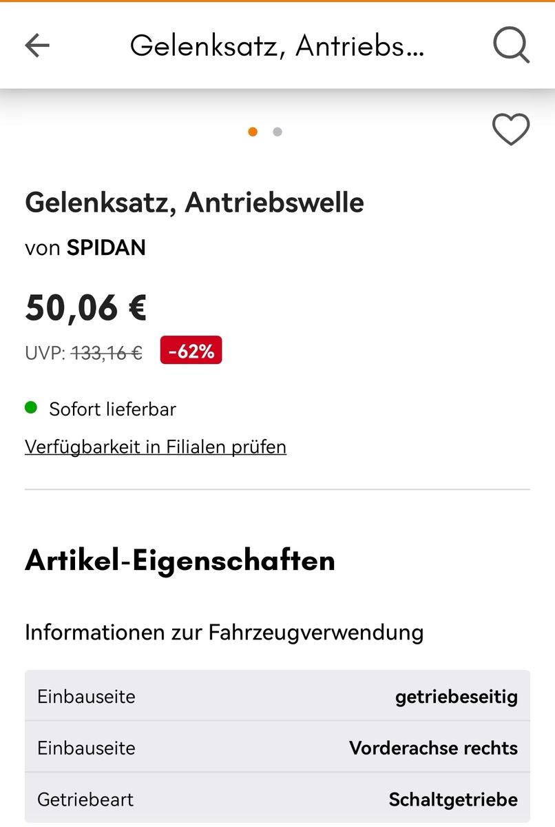
Task: Select the "getriebeseitig" property value
Action: click(456, 696)
